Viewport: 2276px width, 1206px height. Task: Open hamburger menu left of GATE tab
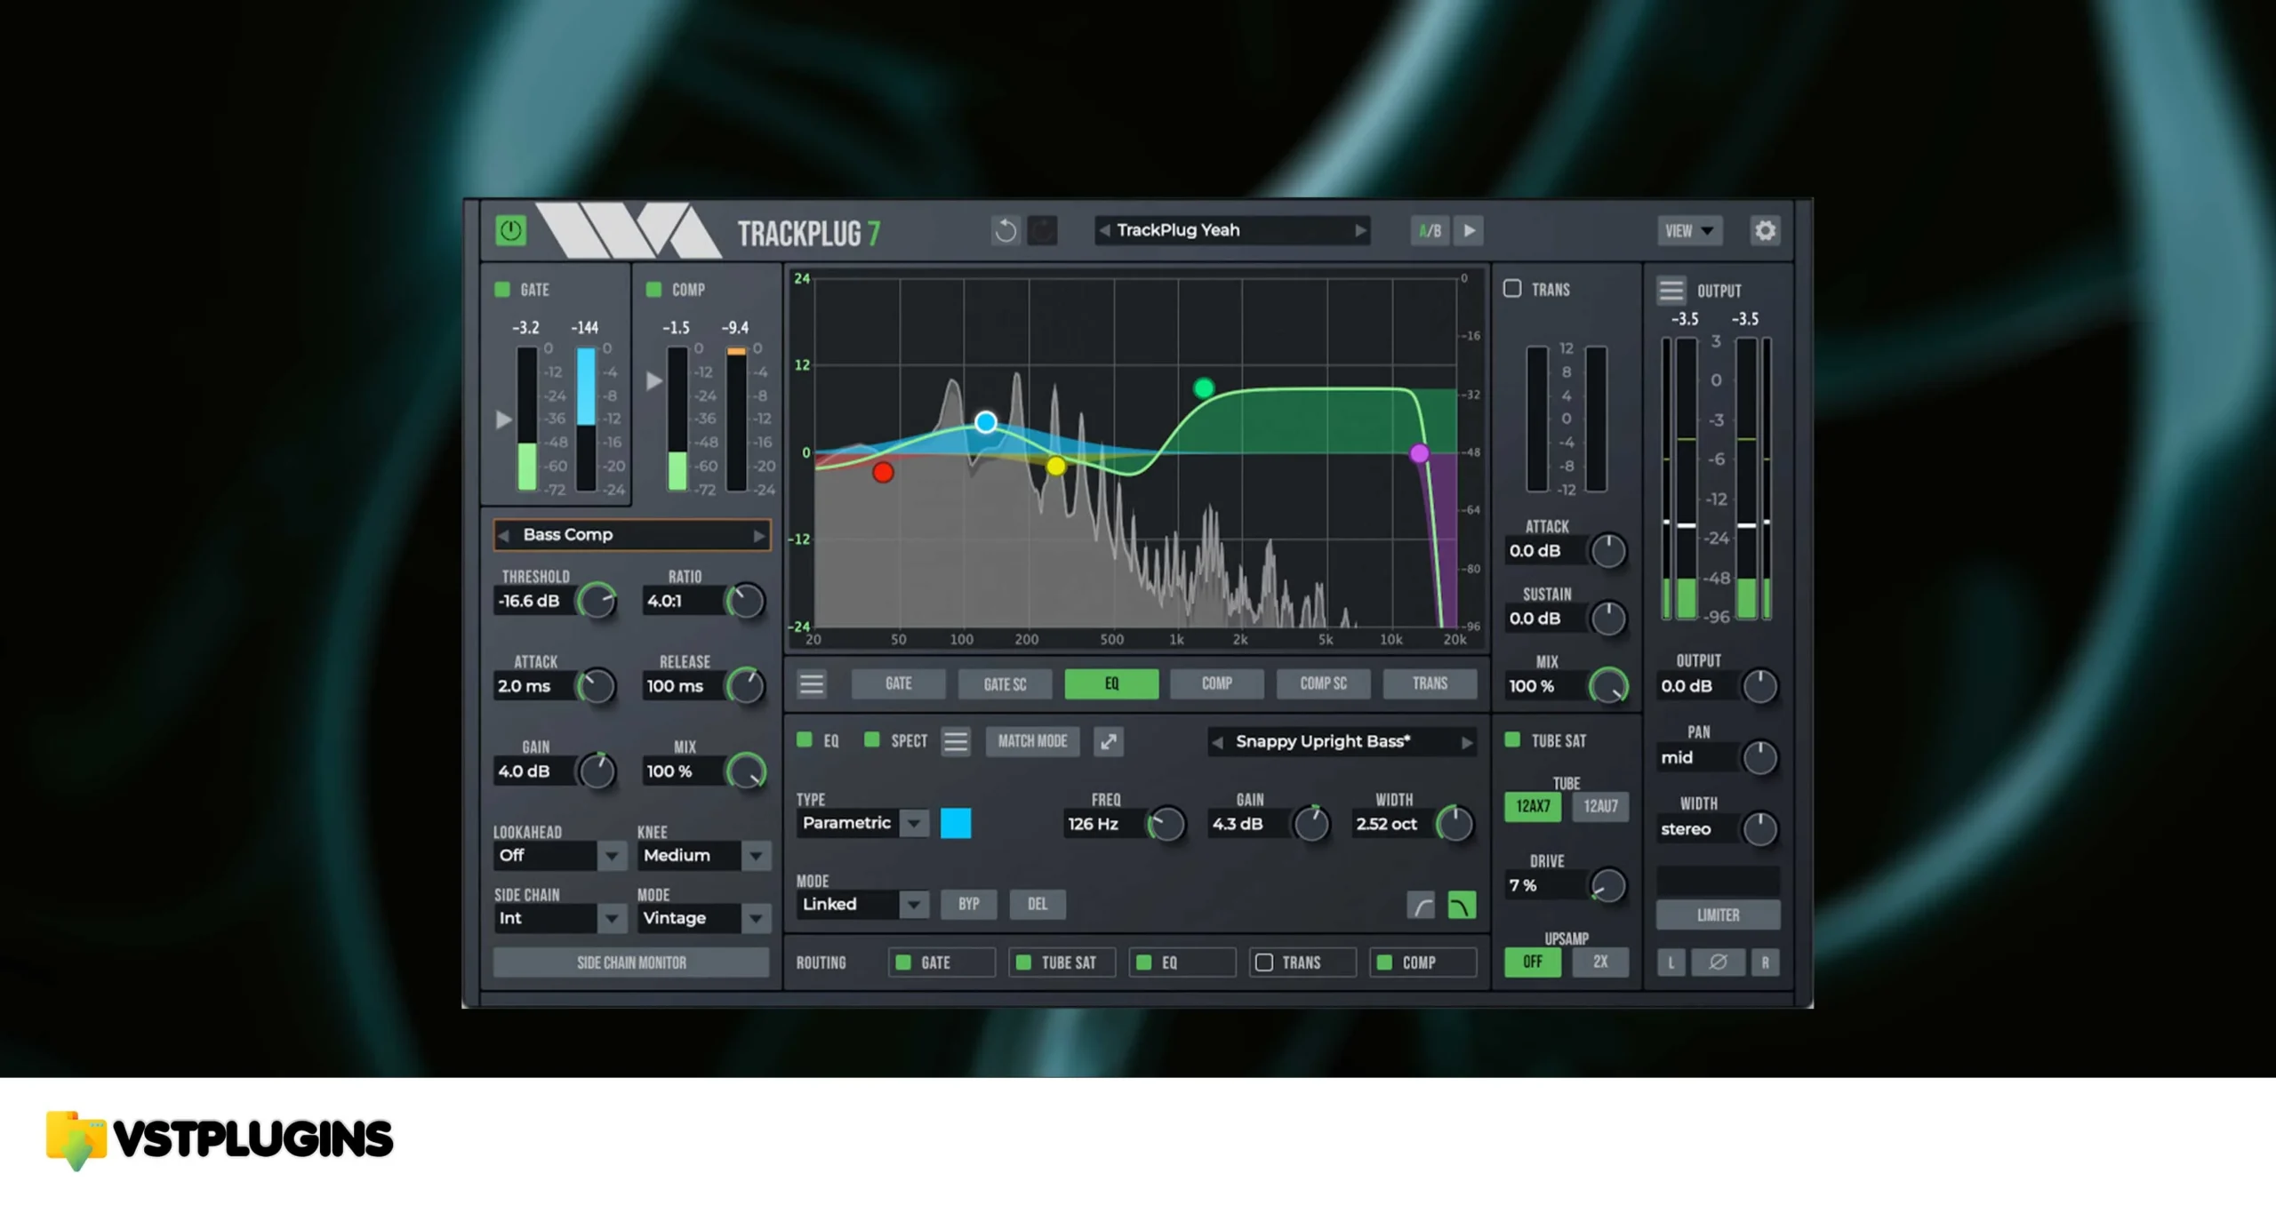pyautogui.click(x=811, y=683)
